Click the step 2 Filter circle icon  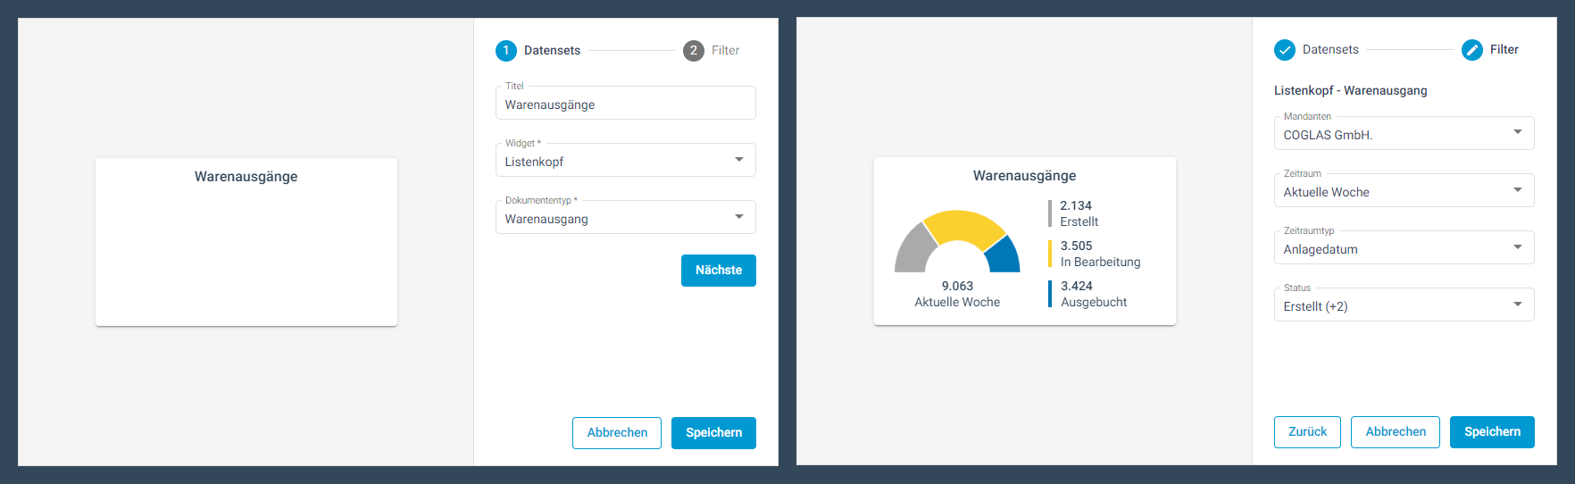point(693,51)
